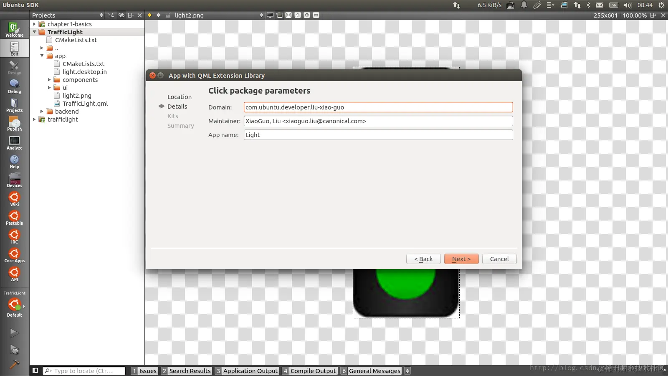
Task: Open the Search Results tab
Action: pyautogui.click(x=186, y=371)
